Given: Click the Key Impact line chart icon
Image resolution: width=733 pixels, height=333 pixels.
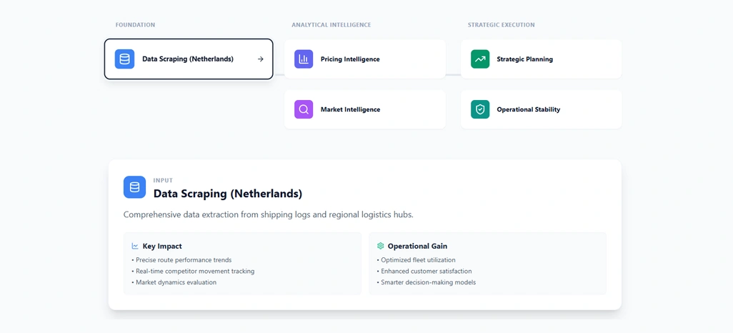Looking at the screenshot, I should [x=135, y=246].
